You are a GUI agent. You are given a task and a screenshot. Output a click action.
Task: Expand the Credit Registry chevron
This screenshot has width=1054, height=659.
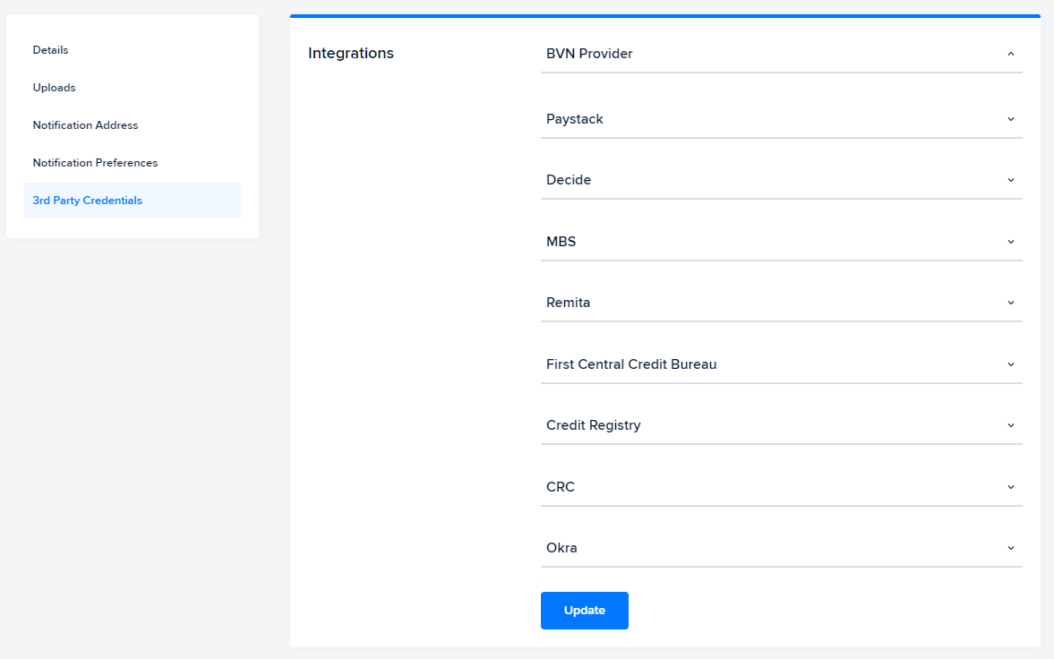tap(1010, 425)
